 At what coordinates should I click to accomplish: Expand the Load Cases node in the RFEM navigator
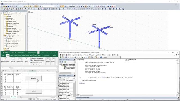[5, 37]
